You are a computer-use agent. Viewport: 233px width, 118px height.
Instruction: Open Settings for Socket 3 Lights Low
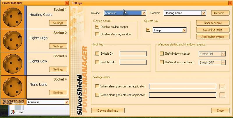(58, 69)
